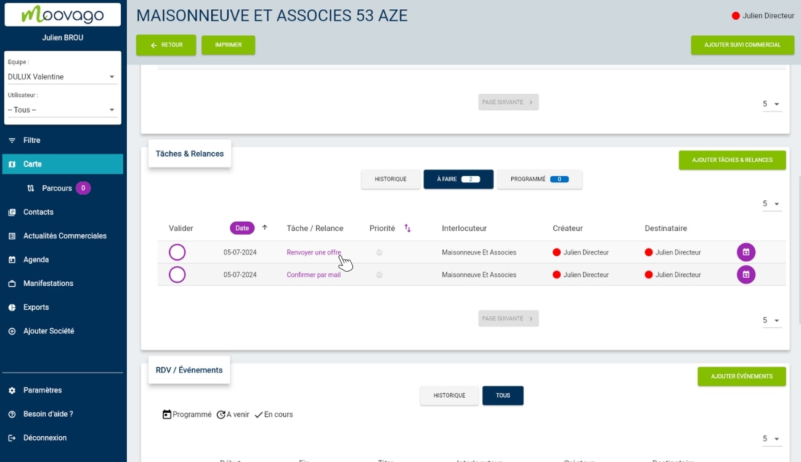Click AJOUTER TÂCHES & RELANCES button

[733, 160]
